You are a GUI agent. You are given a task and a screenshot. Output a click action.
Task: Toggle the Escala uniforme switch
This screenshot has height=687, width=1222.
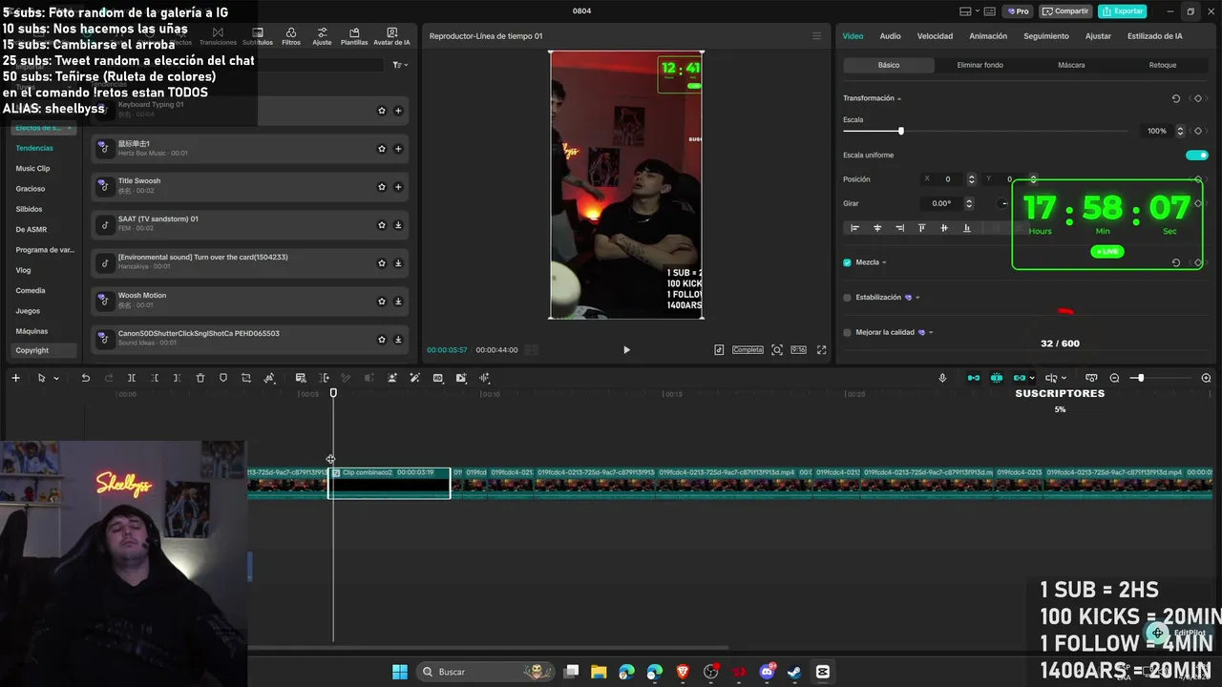pyautogui.click(x=1196, y=155)
